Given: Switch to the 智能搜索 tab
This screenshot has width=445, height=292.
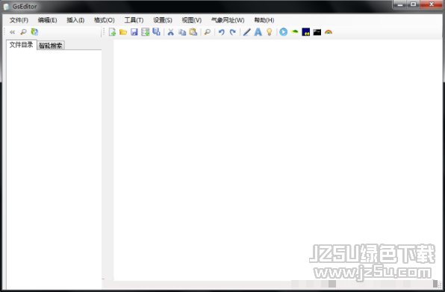Looking at the screenshot, I should click(x=51, y=45).
